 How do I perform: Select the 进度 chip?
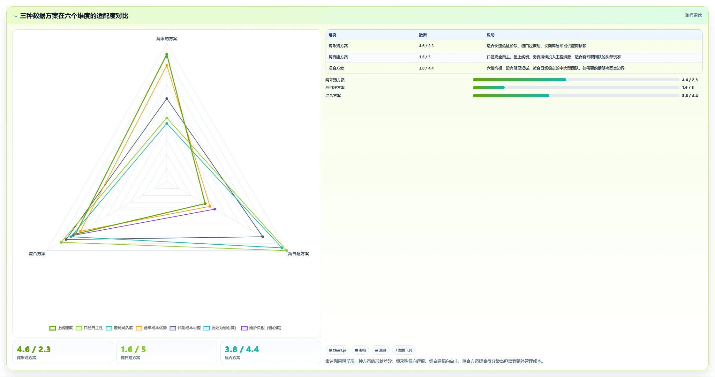pyautogui.click(x=380, y=350)
